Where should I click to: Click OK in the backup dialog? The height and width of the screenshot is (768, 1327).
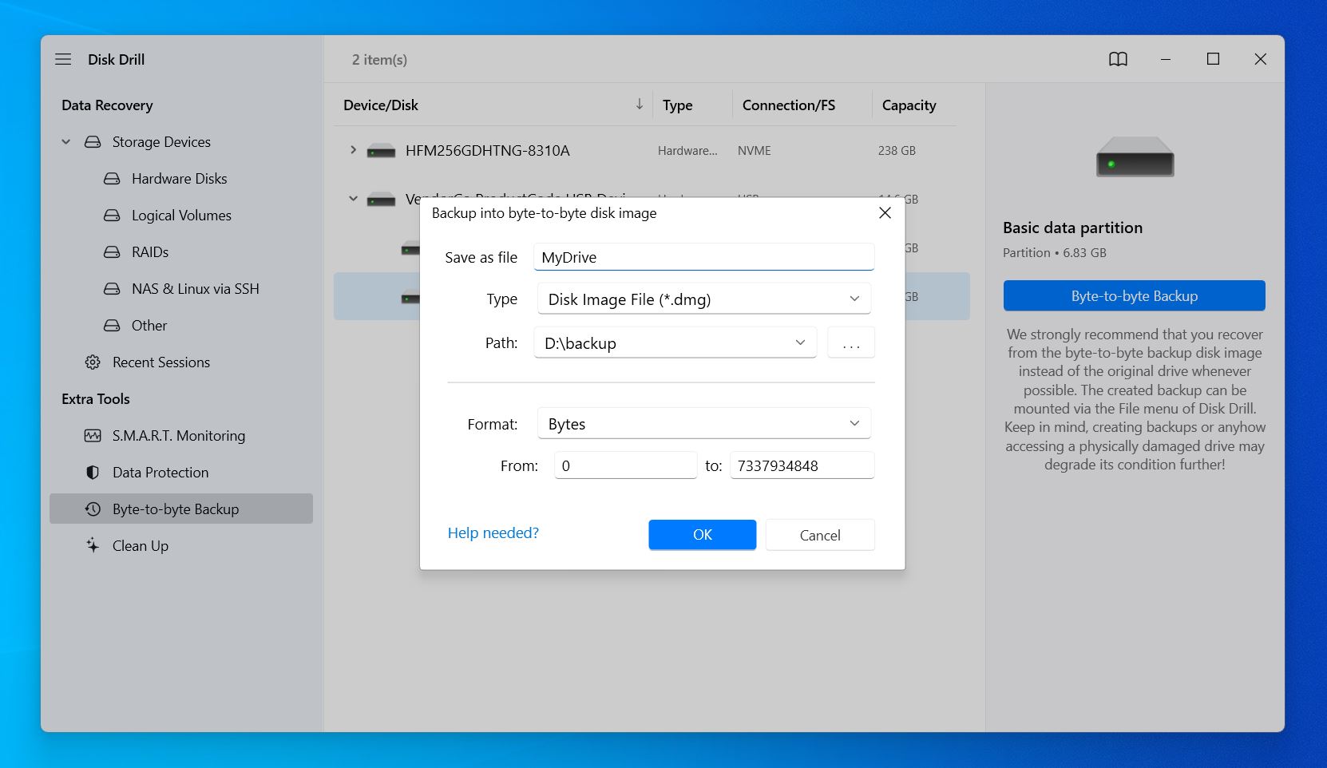click(702, 535)
